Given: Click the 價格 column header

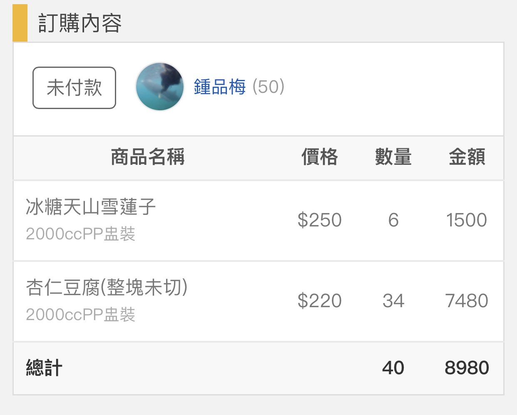Looking at the screenshot, I should coord(320,157).
